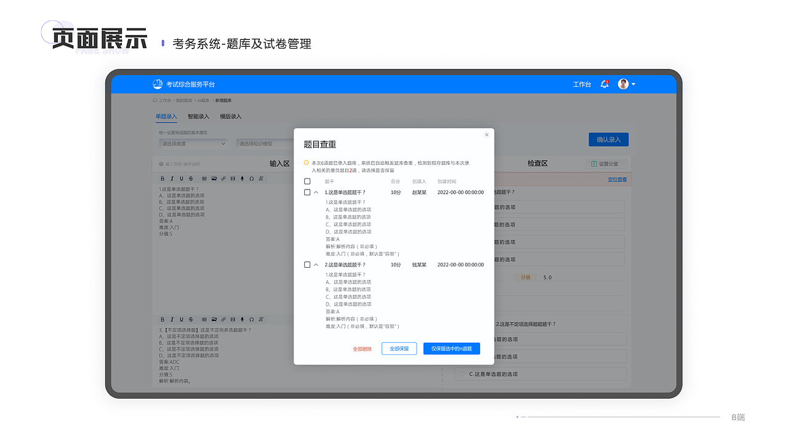
Task: Click microphone icon in upper editor toolbar
Action: pyautogui.click(x=243, y=178)
